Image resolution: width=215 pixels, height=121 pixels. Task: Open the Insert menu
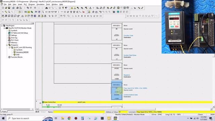tap(20, 4)
